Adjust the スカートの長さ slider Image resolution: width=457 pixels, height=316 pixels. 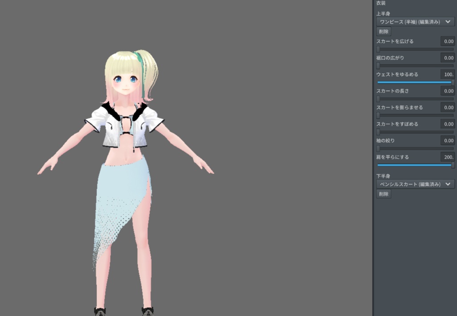(x=415, y=98)
